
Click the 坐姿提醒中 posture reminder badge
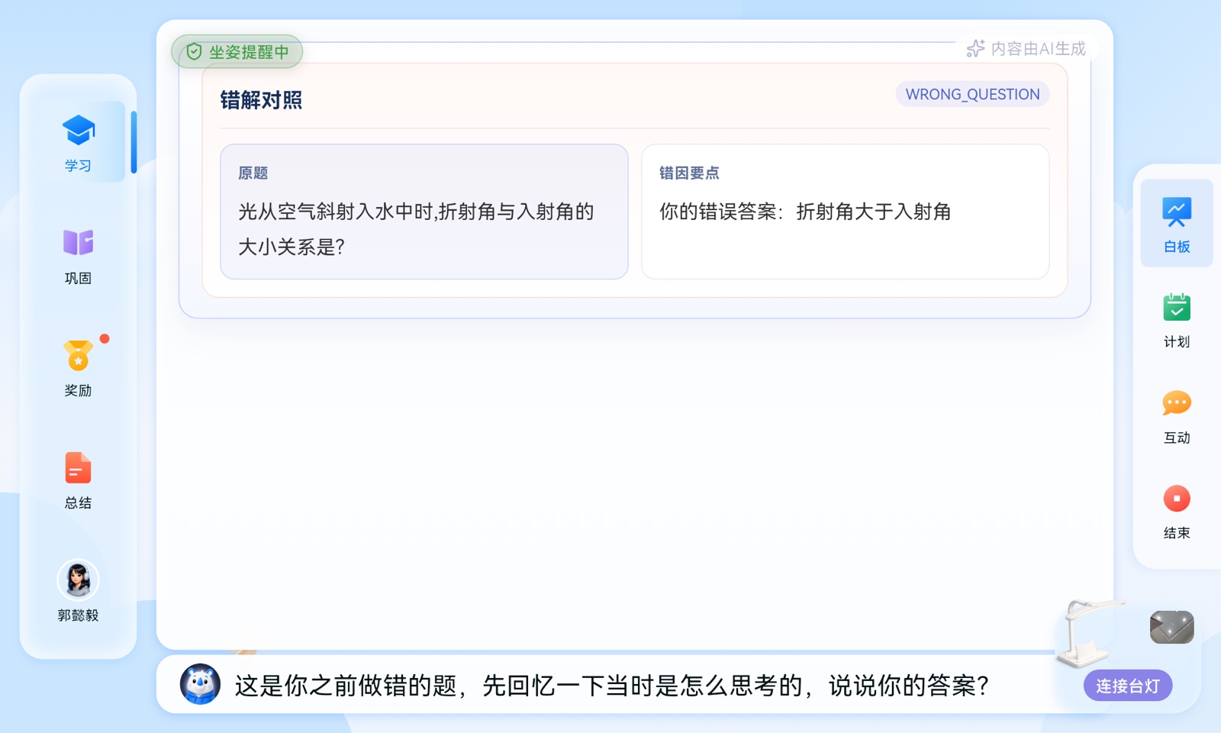pos(237,52)
